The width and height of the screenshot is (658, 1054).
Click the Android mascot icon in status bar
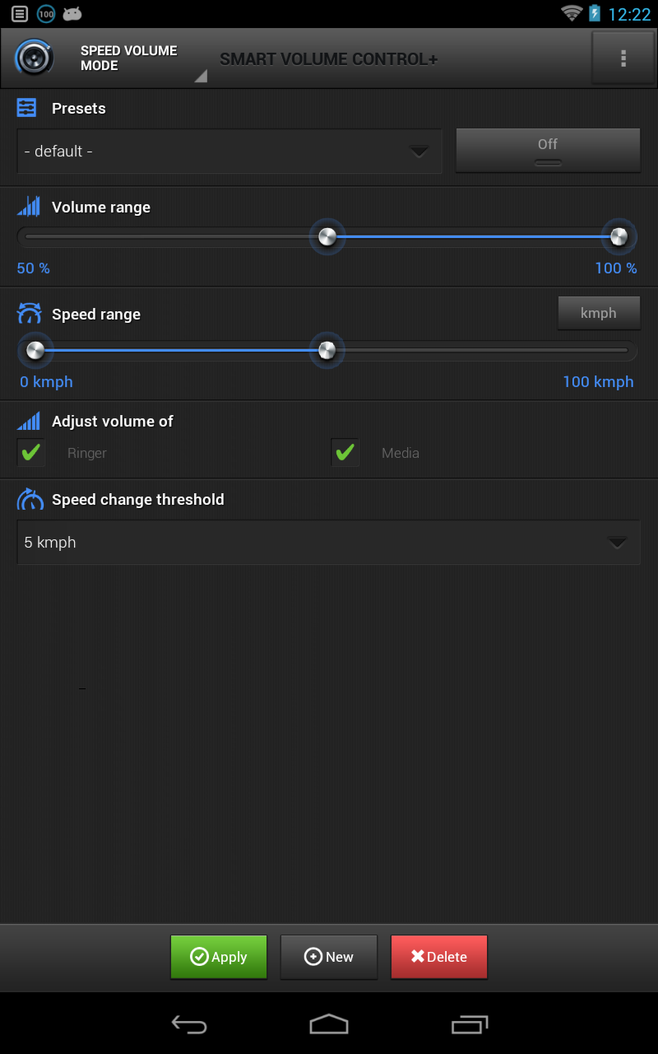(72, 13)
